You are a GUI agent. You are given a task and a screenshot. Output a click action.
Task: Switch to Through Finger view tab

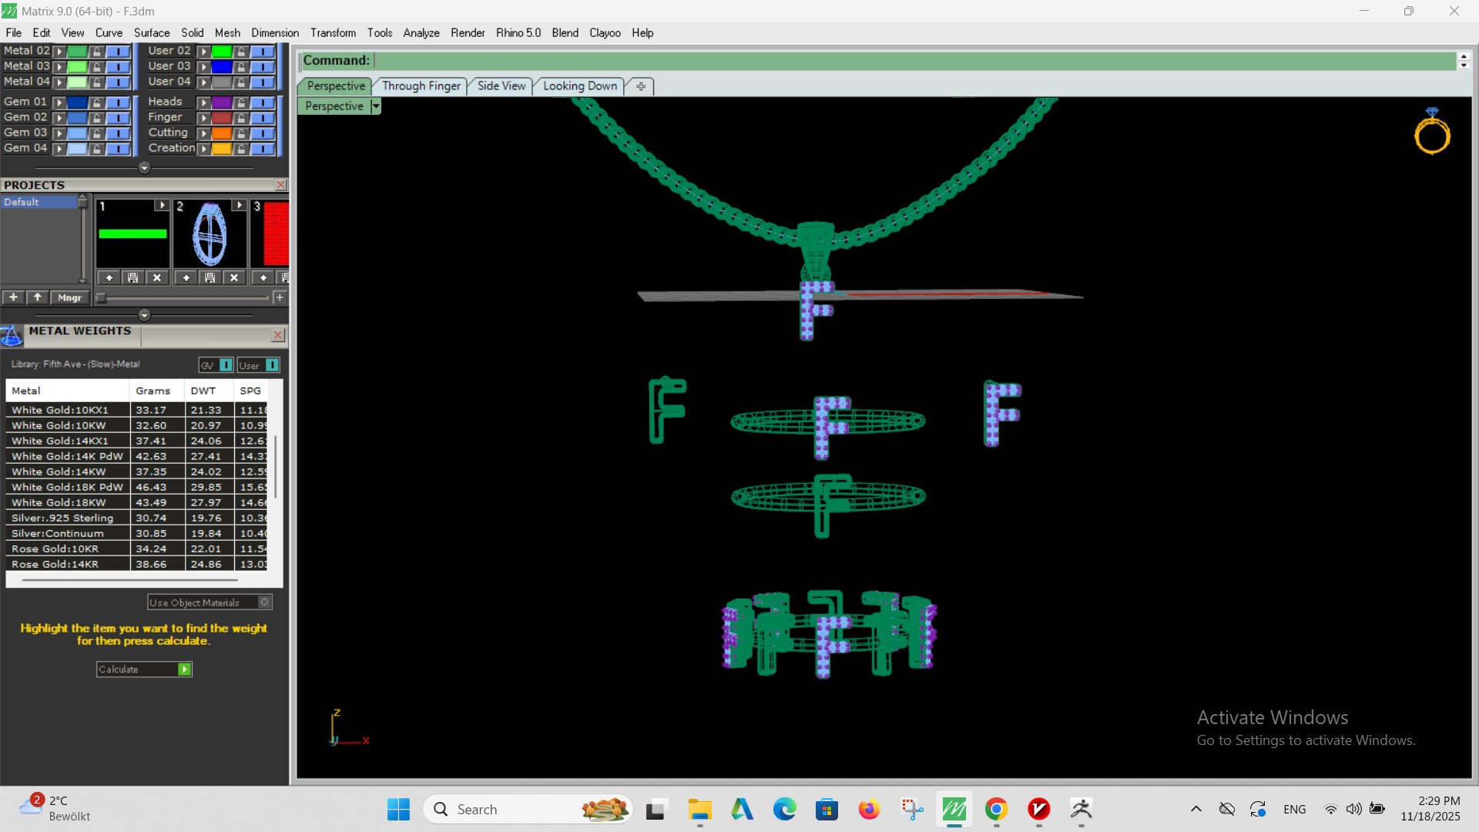click(x=421, y=86)
